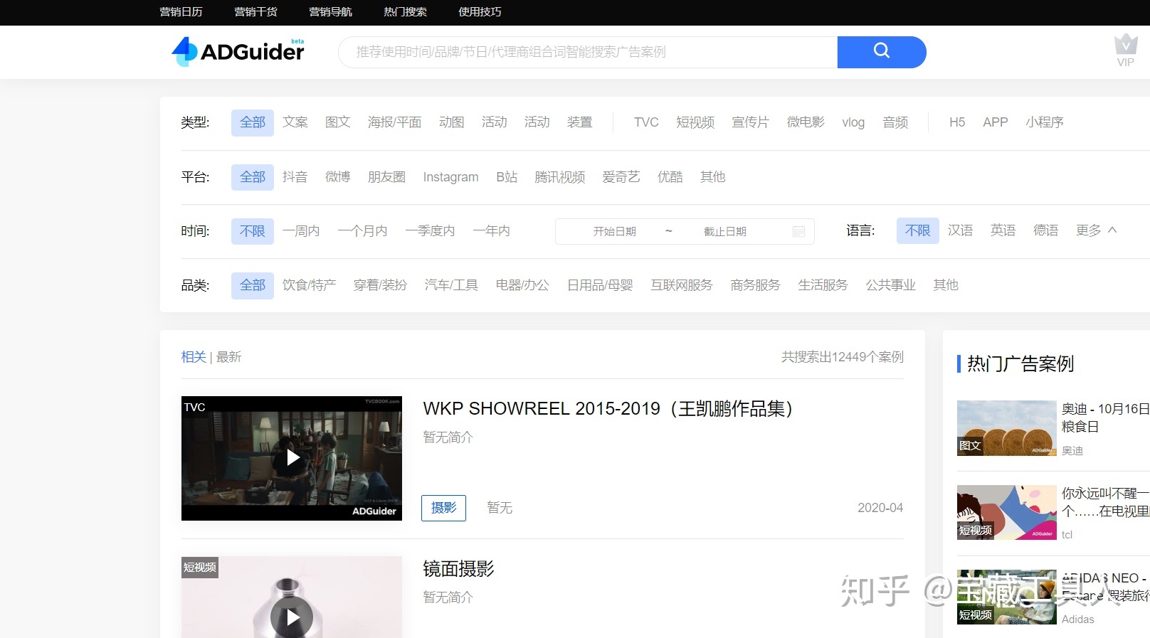
Task: Select 汽车/工具 category filter
Action: point(451,285)
